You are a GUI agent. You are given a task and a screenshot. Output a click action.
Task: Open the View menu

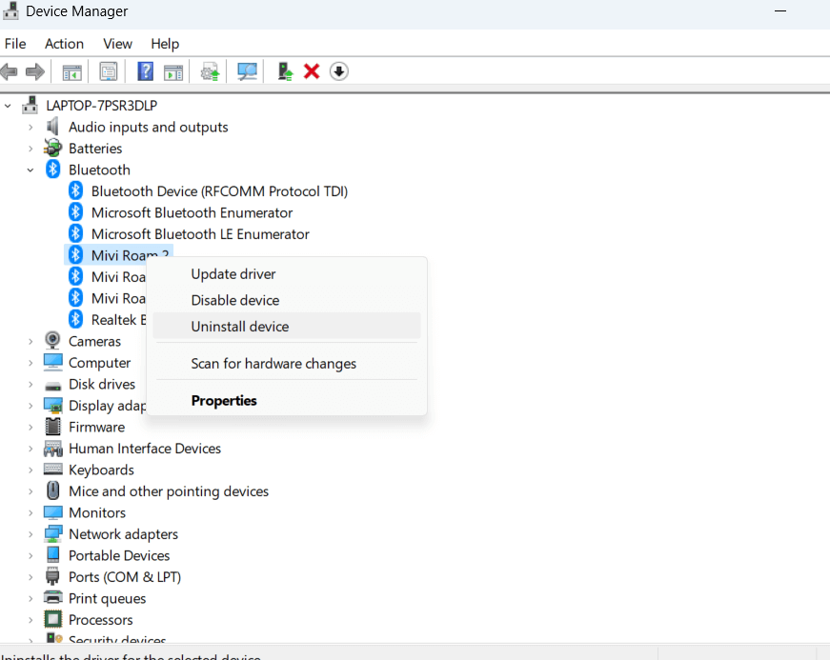point(117,44)
